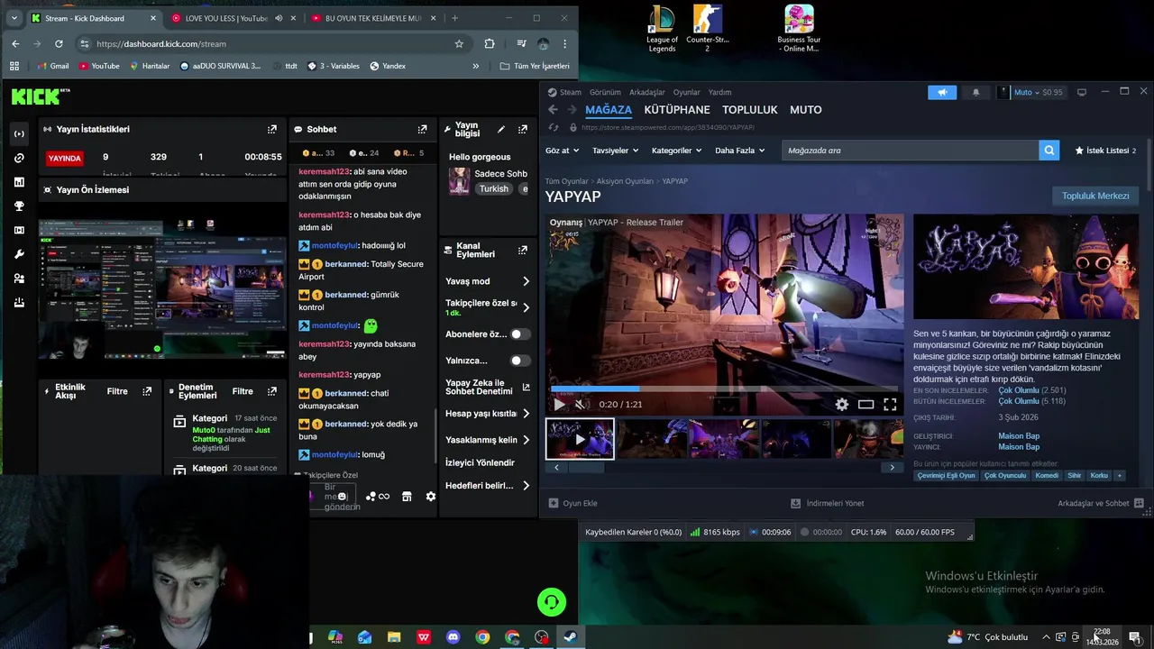Toggle the Yalnızca... chat mode switch
The image size is (1154, 649).
pos(518,361)
